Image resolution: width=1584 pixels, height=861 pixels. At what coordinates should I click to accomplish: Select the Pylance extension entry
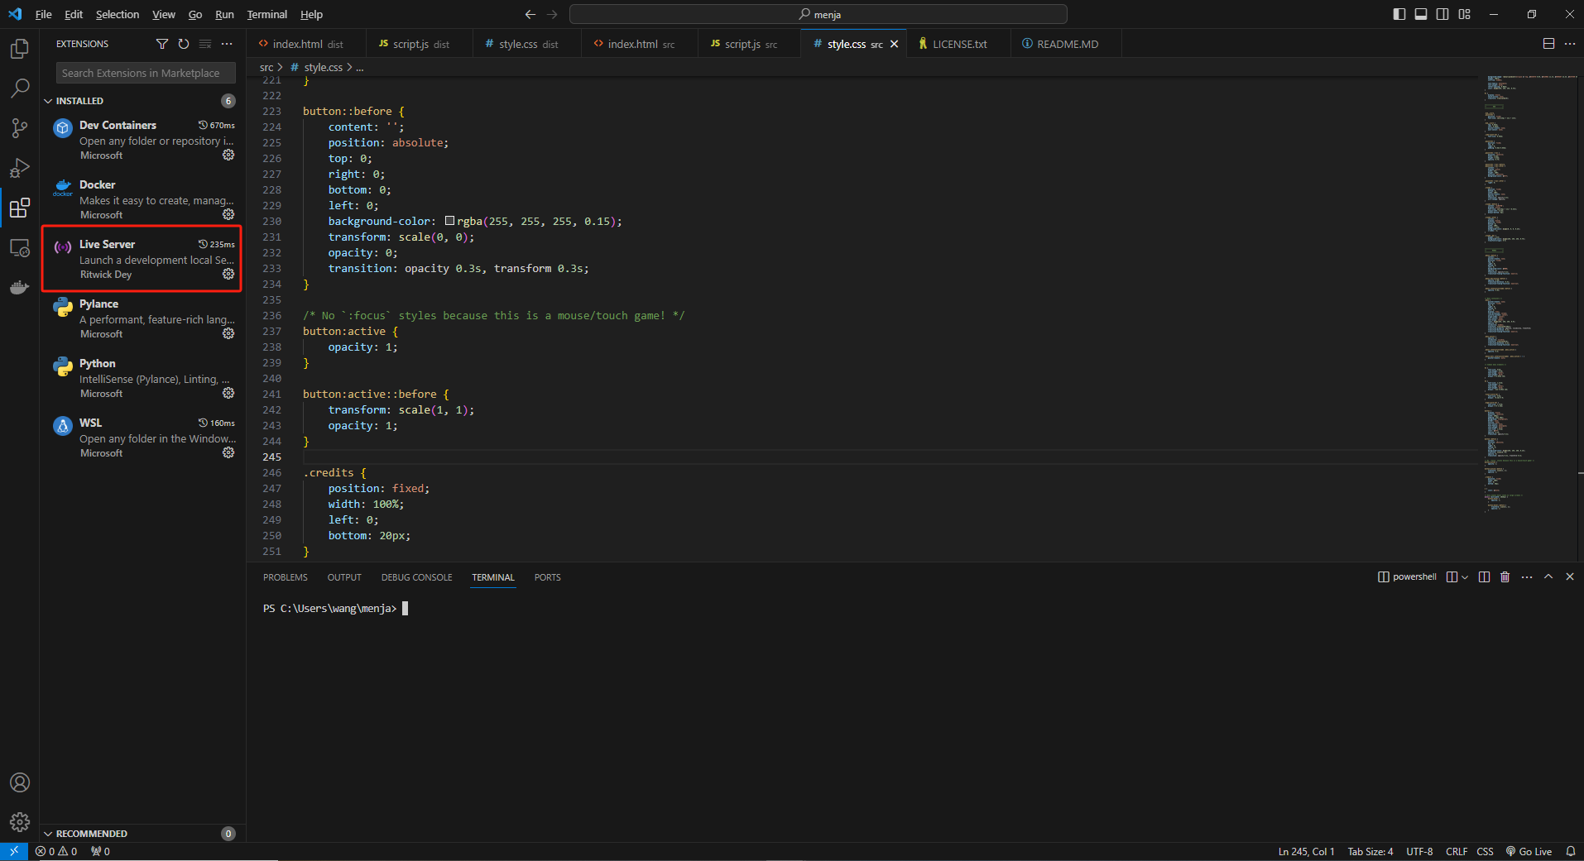tap(142, 318)
